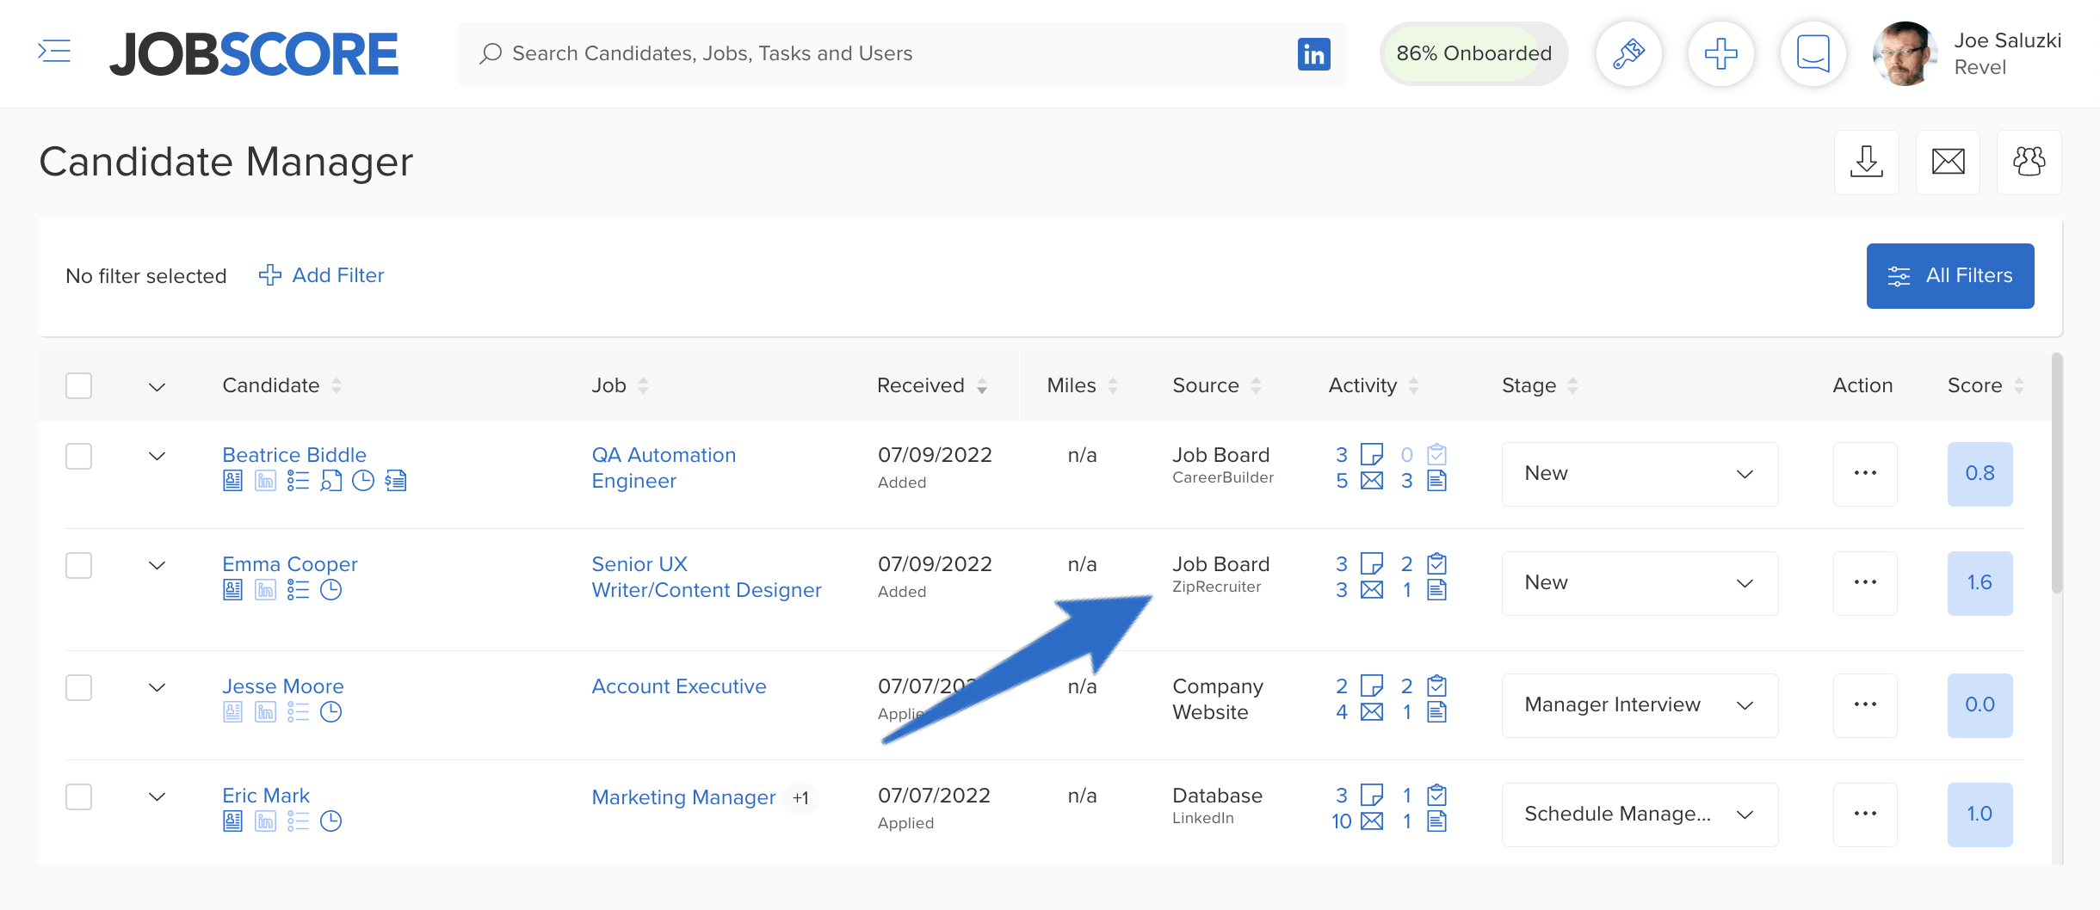This screenshot has height=910, width=2100.
Task: Click Jesse Moore's clock history icon
Action: click(330, 712)
